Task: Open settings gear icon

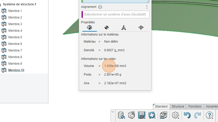Action: (x=175, y=115)
